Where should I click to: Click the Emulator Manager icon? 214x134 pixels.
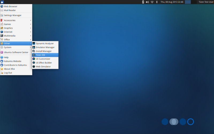tap(34, 47)
